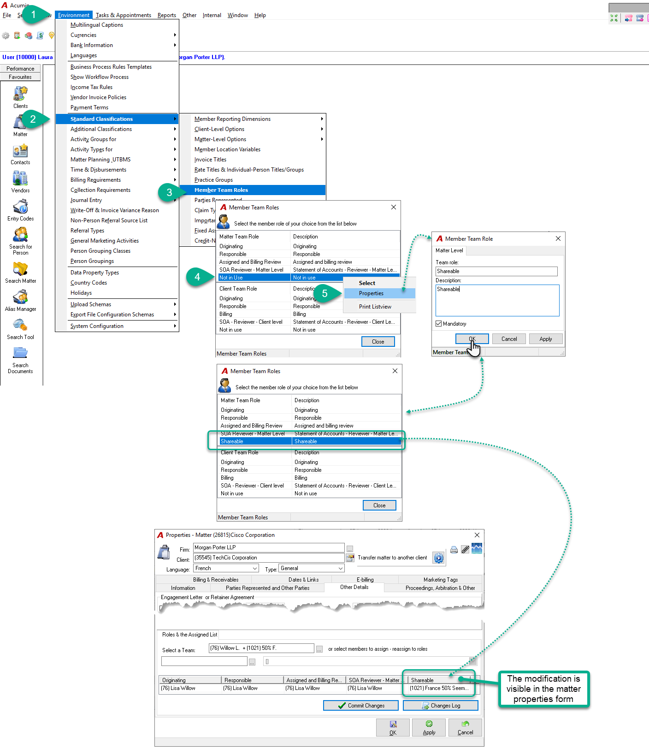Select Print Listview in the context menu
The width and height of the screenshot is (649, 749).
(380, 307)
